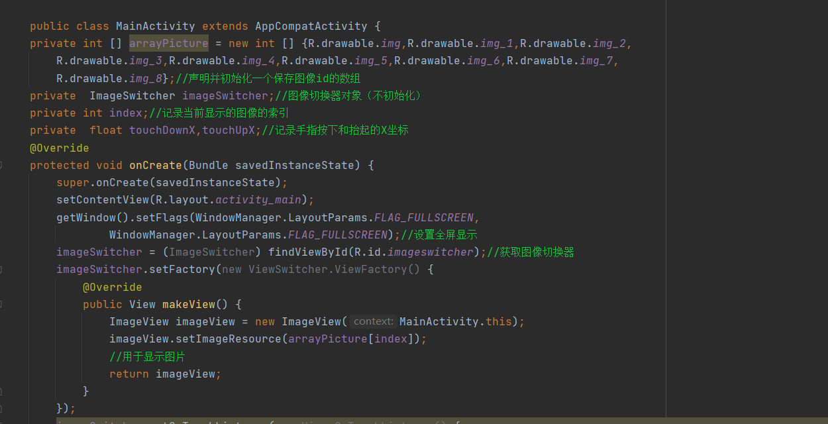The width and height of the screenshot is (828, 424).
Task: Click FLAG_FULLSCREEN on the getWindow line
Action: [424, 217]
